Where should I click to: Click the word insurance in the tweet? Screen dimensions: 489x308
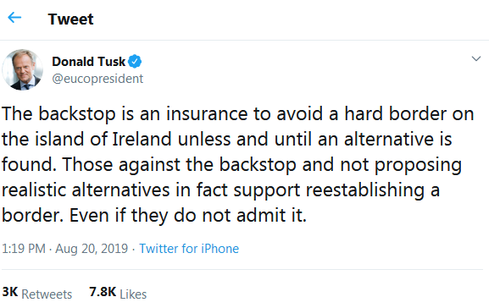[207, 113]
